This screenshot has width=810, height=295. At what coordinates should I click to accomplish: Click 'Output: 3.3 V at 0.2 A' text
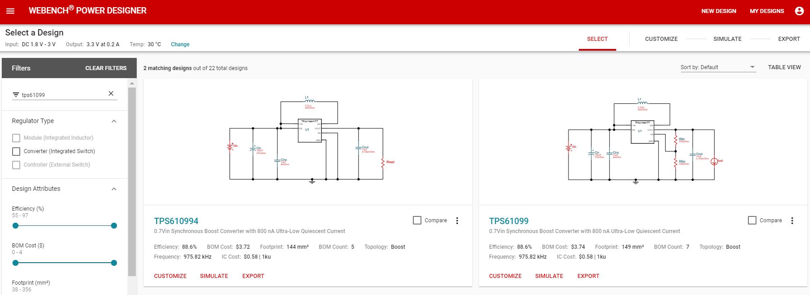click(x=93, y=44)
